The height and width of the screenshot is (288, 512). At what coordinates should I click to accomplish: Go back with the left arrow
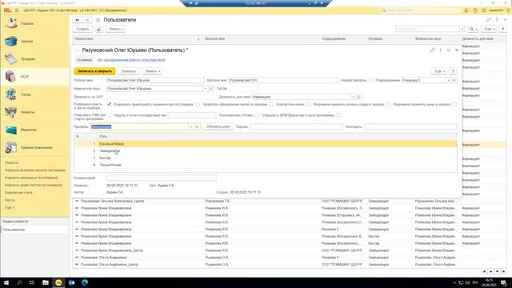pos(78,20)
